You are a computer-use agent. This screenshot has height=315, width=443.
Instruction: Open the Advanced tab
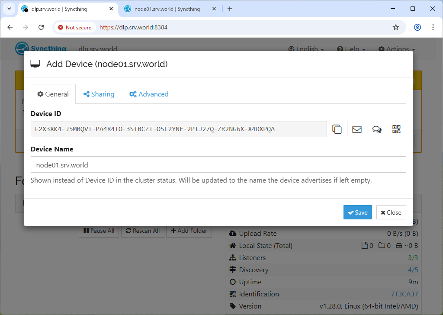[x=149, y=94]
